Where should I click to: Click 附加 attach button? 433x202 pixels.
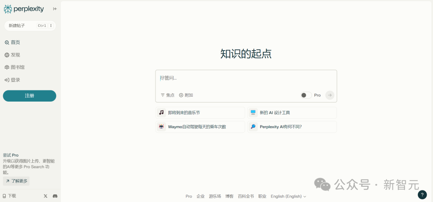[x=186, y=95]
